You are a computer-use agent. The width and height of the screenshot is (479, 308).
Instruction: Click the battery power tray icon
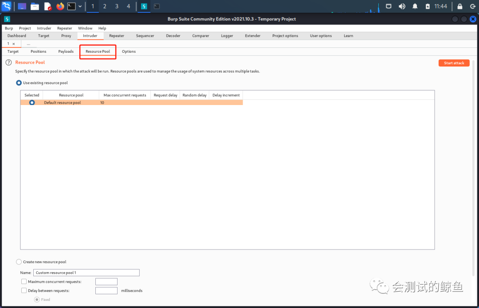[428, 6]
